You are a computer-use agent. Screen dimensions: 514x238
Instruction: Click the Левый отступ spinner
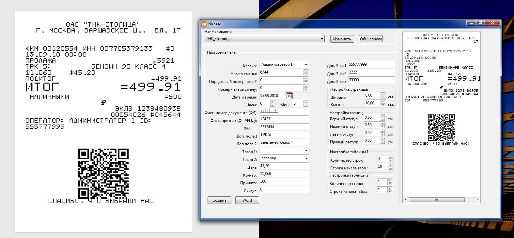[382, 133]
